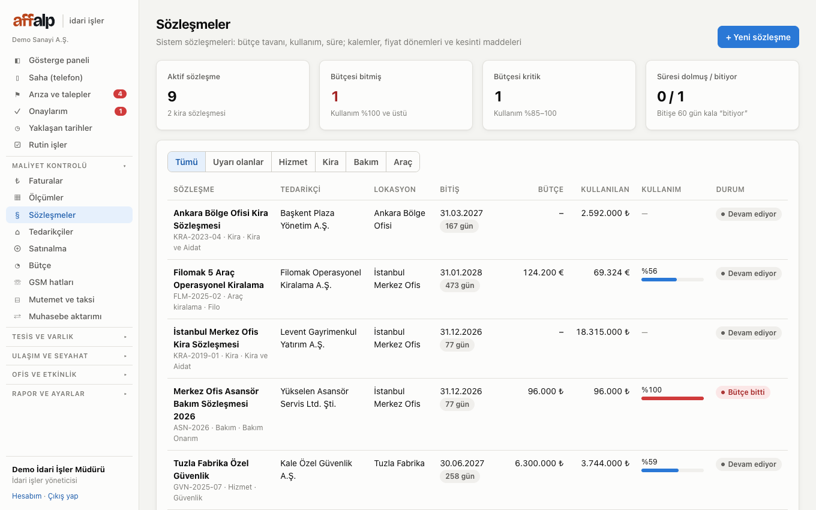This screenshot has width=816, height=510.
Task: Filter contracts by Hizmet tab
Action: 293,162
